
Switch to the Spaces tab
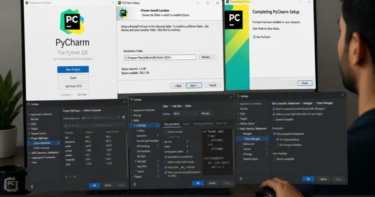click(x=186, y=124)
